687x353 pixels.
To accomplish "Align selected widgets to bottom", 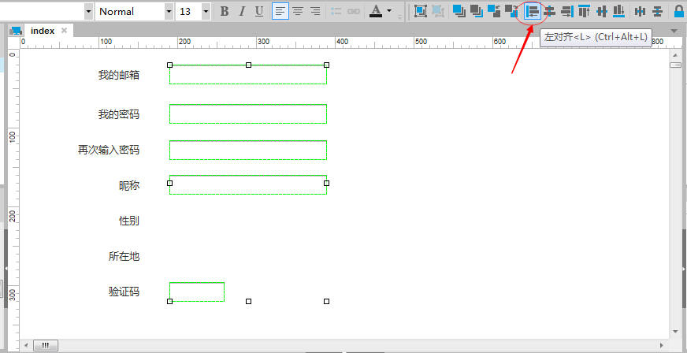I will pos(618,11).
